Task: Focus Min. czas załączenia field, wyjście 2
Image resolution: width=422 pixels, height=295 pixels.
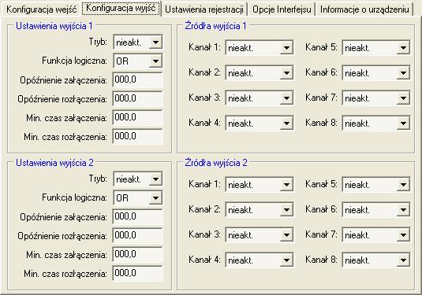Action: tap(138, 254)
